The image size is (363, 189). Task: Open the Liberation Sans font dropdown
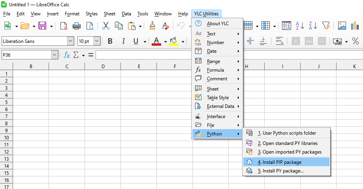click(70, 41)
